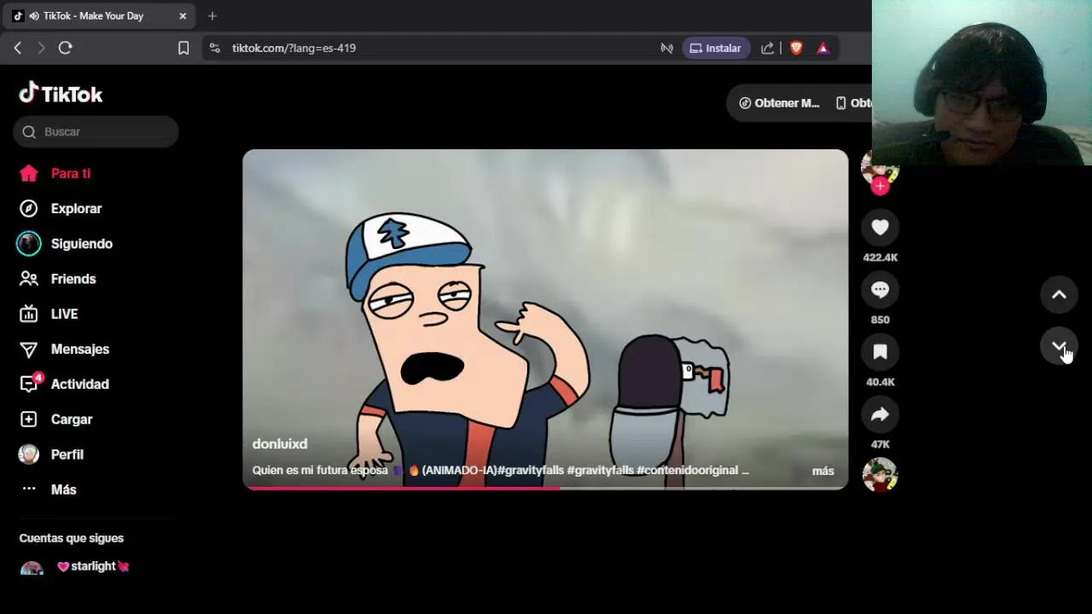This screenshot has width=1092, height=614.
Task: Click the Mensajes paper plane icon
Action: click(29, 349)
